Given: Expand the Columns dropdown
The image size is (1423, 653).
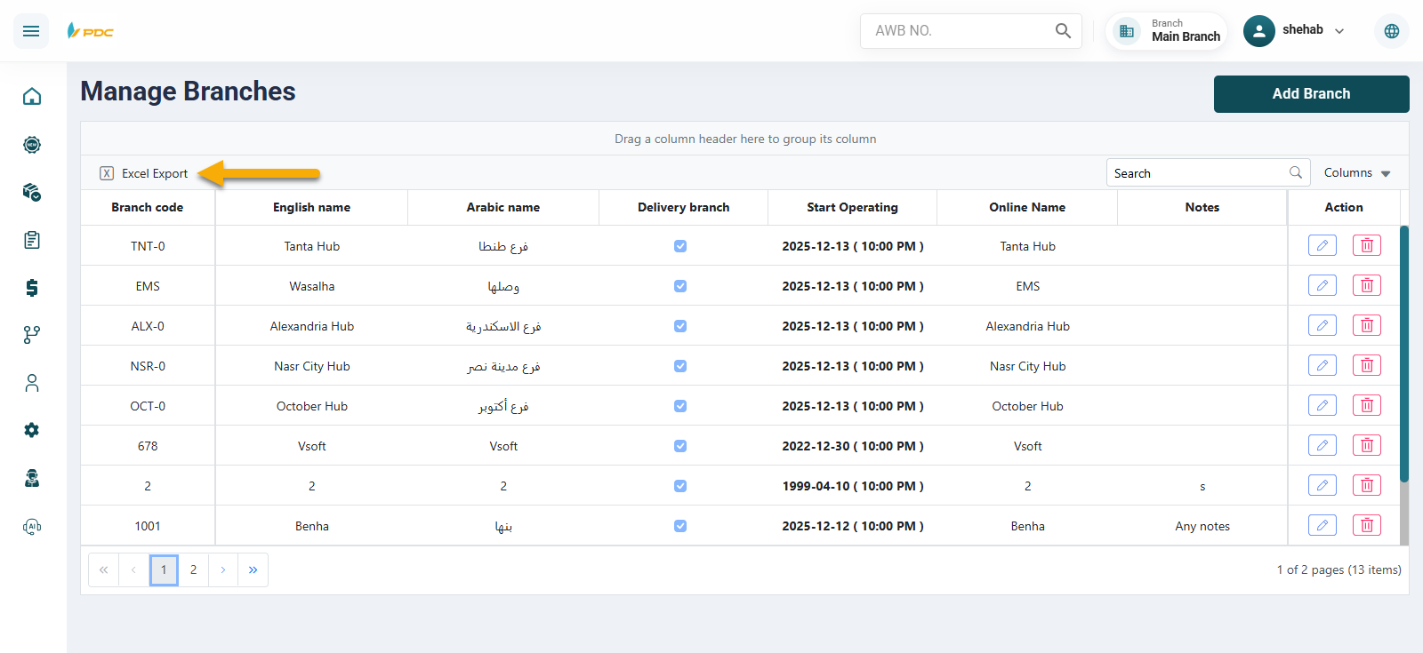Looking at the screenshot, I should pyautogui.click(x=1357, y=172).
